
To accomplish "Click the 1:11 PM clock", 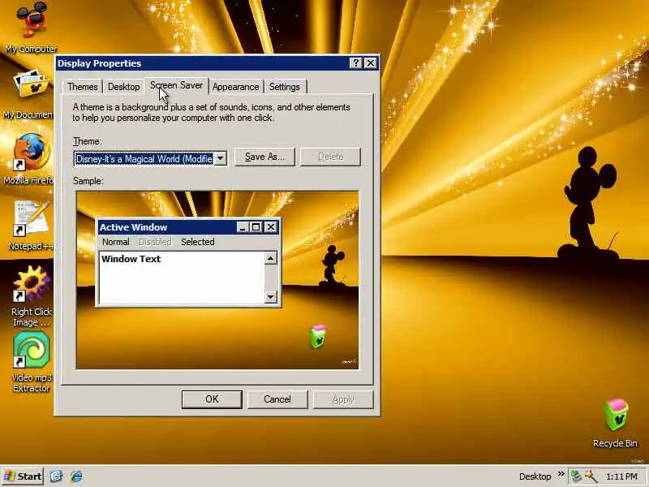I will tap(621, 476).
